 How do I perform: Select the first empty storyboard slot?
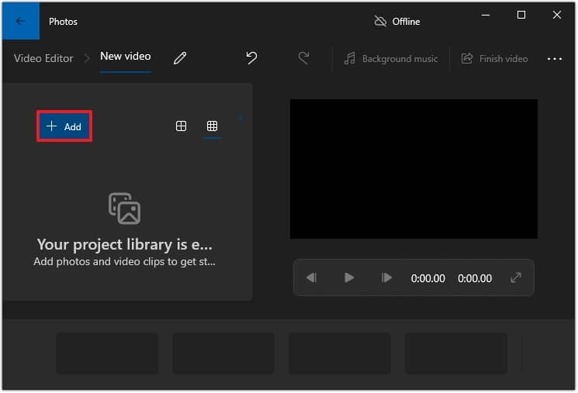tap(107, 353)
